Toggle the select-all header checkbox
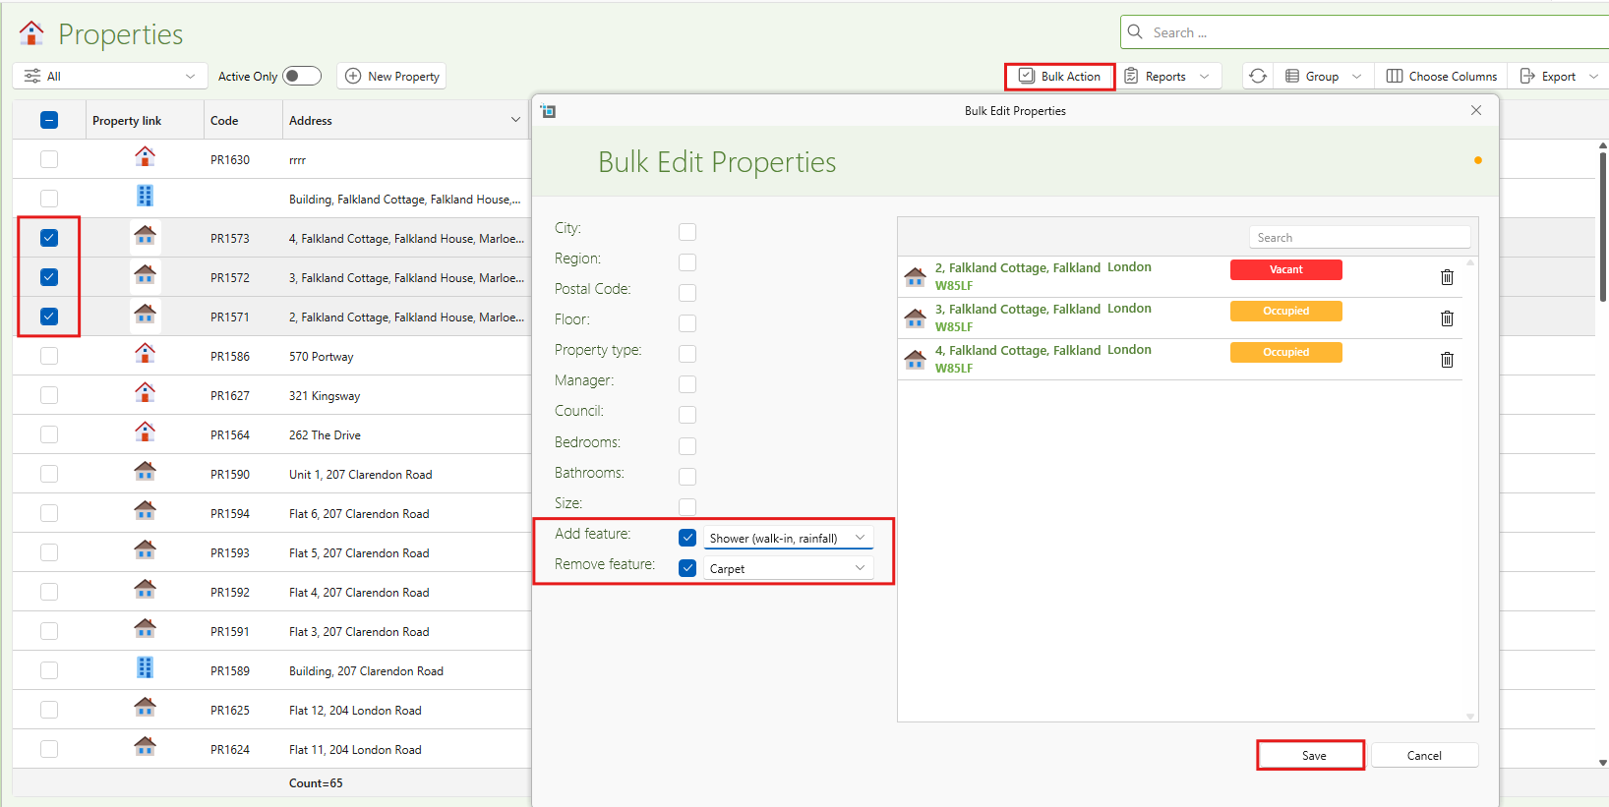Image resolution: width=1609 pixels, height=807 pixels. tap(49, 120)
